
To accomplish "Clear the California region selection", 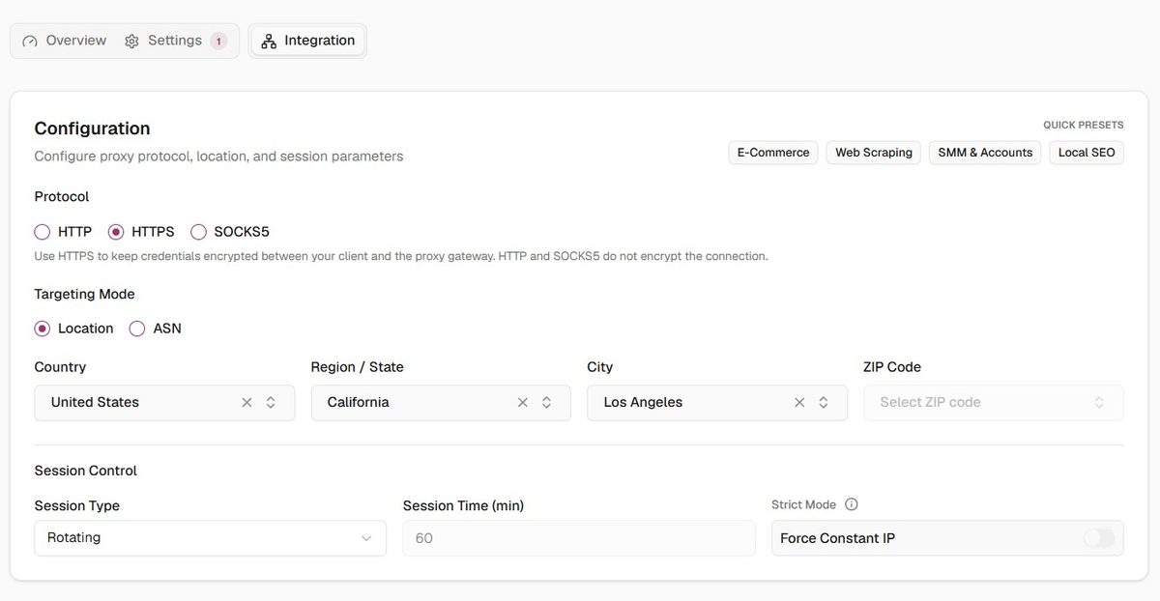I will [x=523, y=403].
